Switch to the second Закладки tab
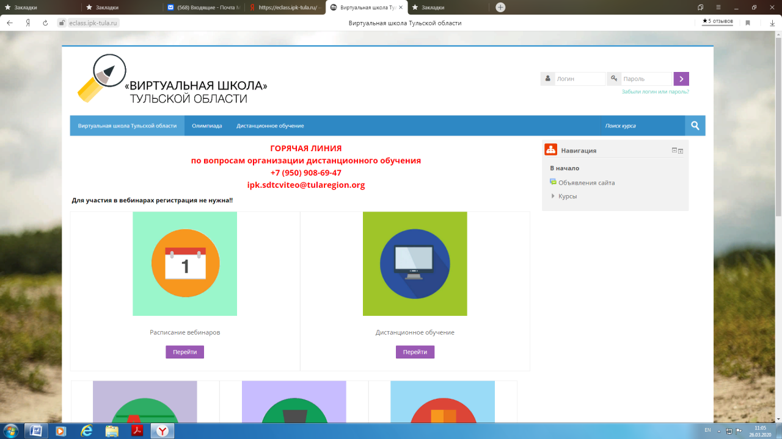 (x=122, y=7)
